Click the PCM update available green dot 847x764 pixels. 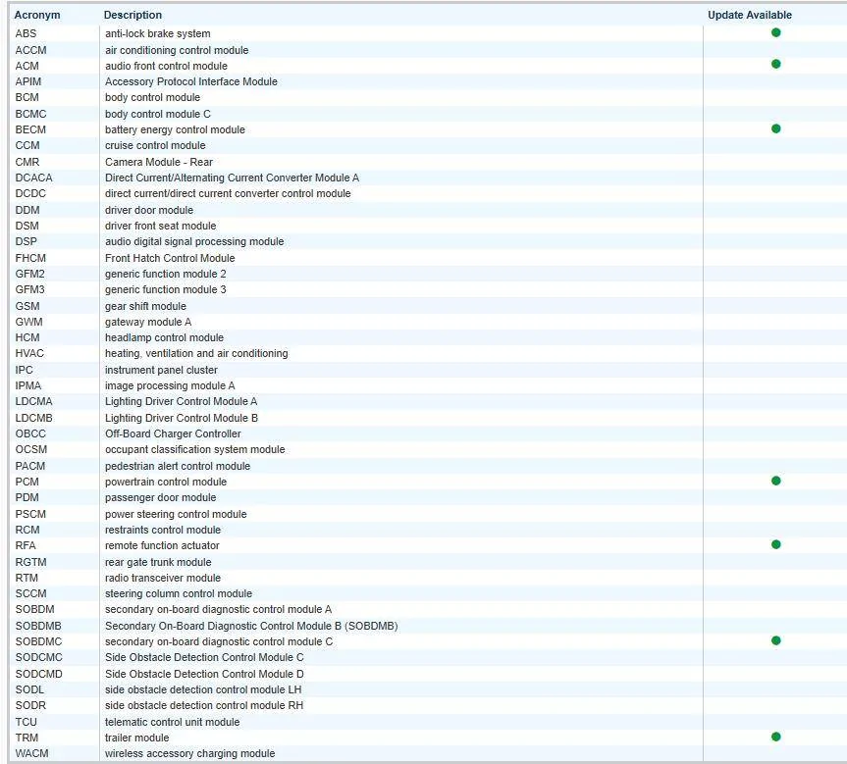pyautogui.click(x=775, y=481)
